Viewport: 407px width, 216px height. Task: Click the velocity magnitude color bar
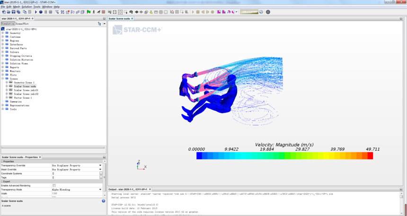(x=284, y=156)
